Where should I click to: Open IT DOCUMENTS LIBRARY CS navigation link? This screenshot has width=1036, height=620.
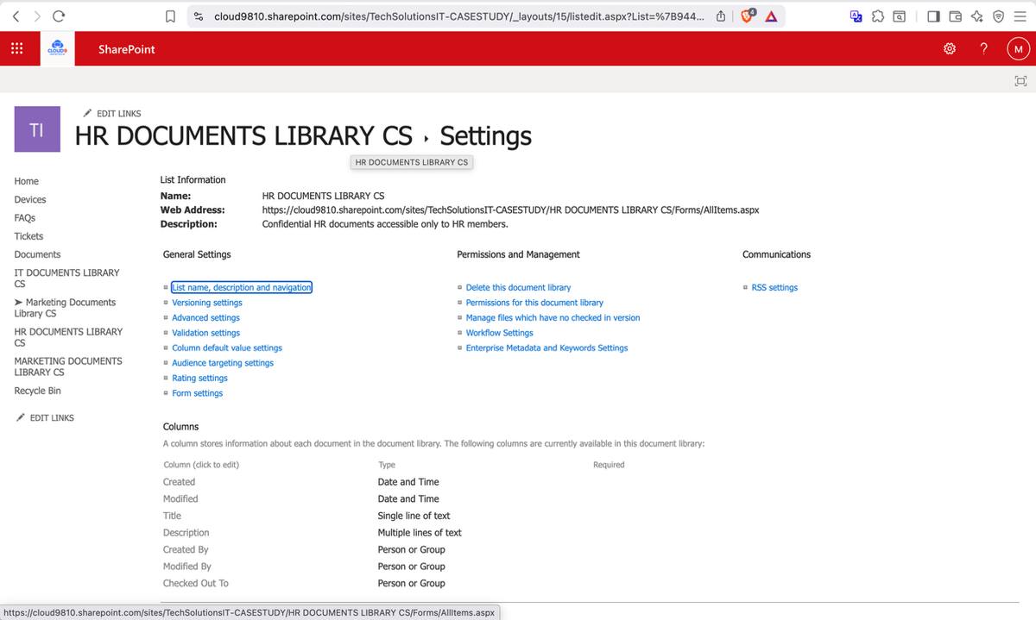66,278
